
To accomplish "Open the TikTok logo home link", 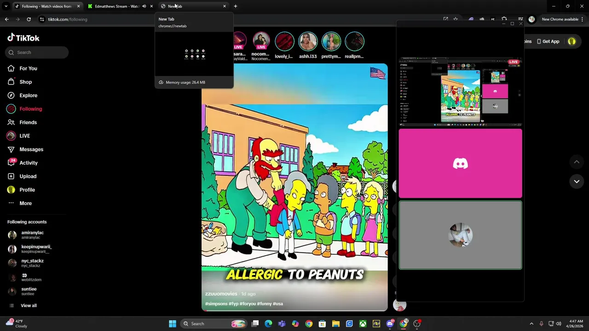I will (x=23, y=38).
